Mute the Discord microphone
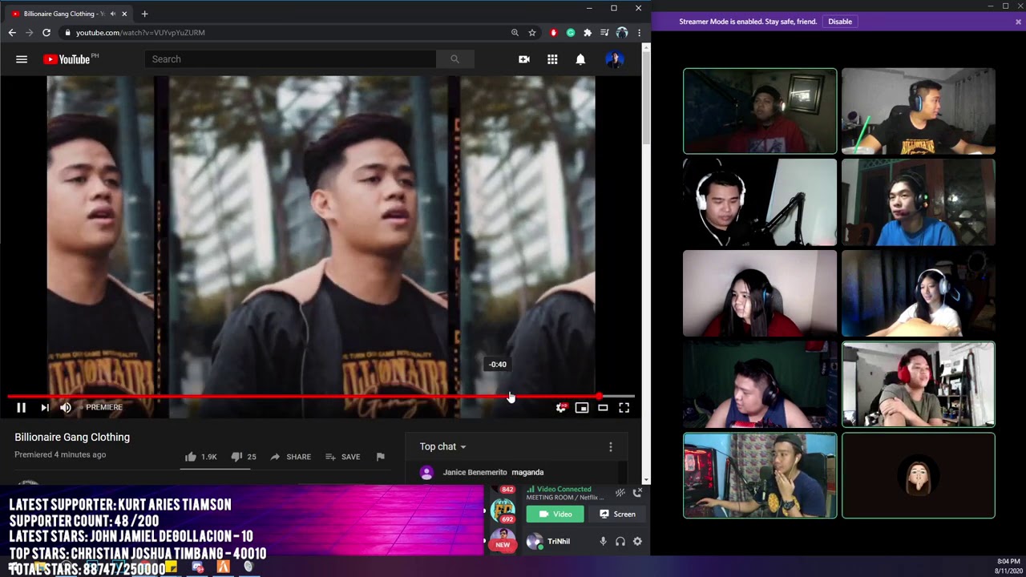The height and width of the screenshot is (577, 1026). [x=603, y=542]
